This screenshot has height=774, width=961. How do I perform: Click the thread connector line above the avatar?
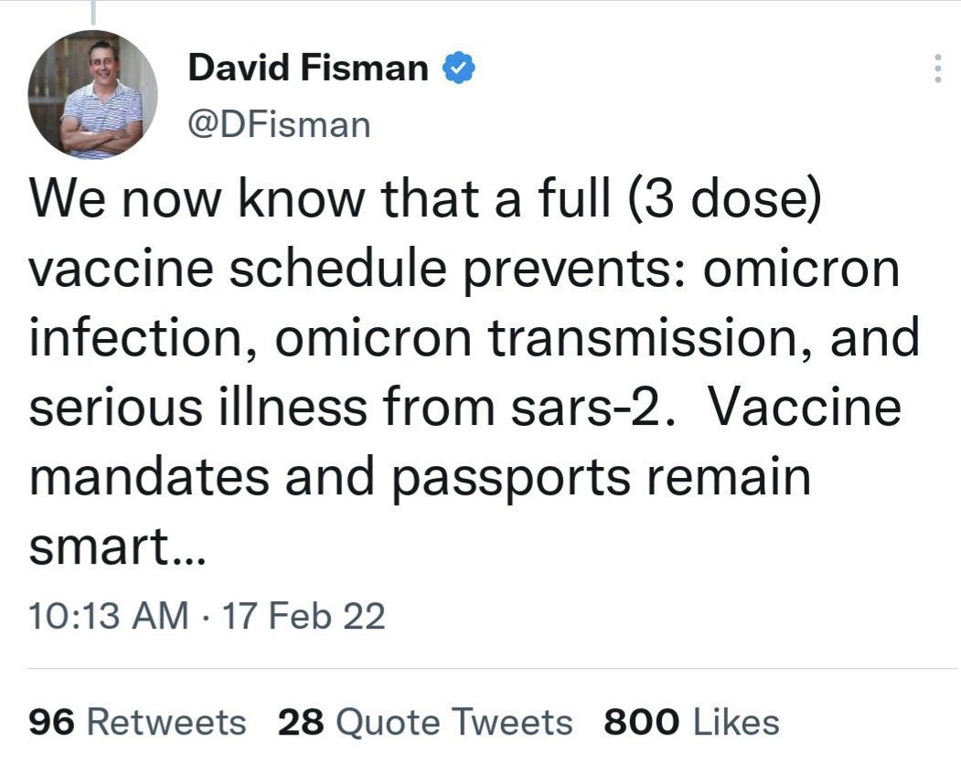pyautogui.click(x=93, y=12)
